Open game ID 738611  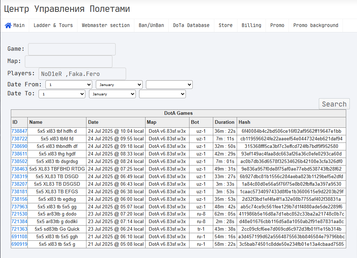19,154
